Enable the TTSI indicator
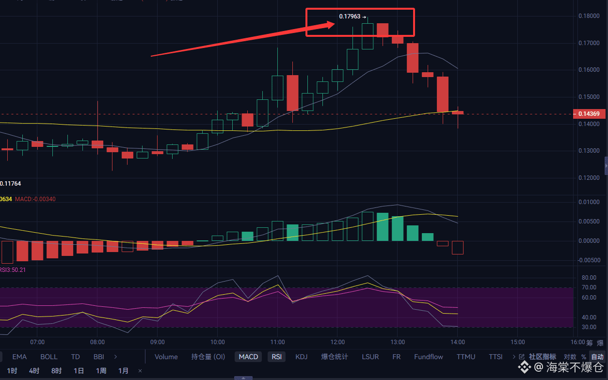Image resolution: width=608 pixels, height=380 pixels. click(x=496, y=357)
